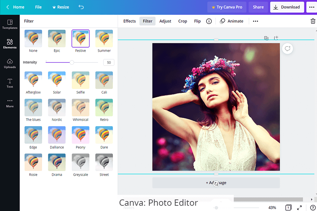
Task: Open the Adjust tab
Action: coord(165,21)
